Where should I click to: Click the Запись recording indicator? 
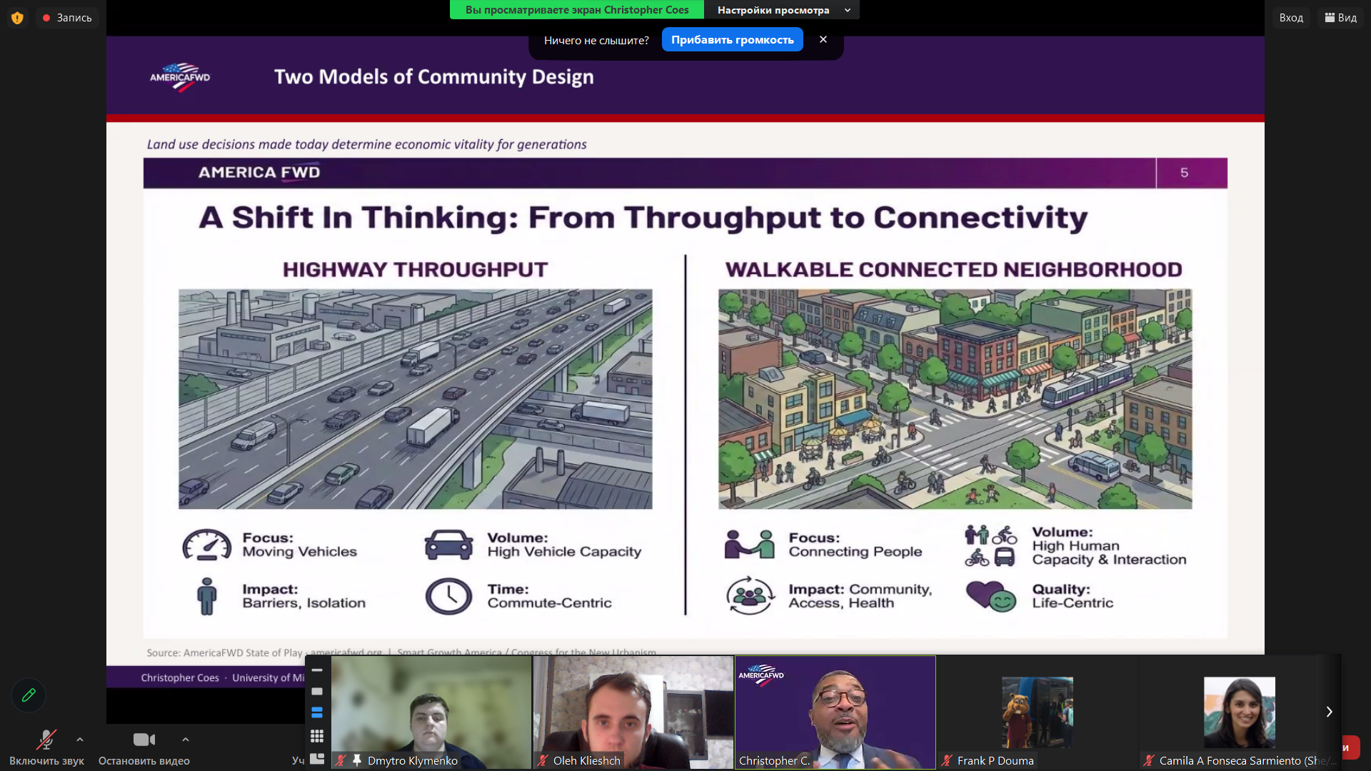coord(67,18)
